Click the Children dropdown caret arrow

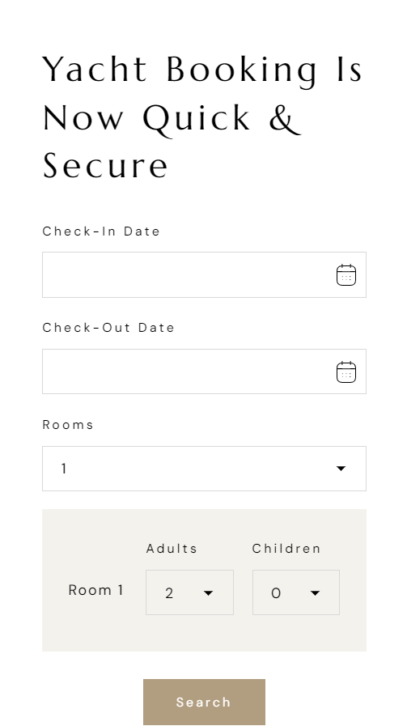(315, 593)
